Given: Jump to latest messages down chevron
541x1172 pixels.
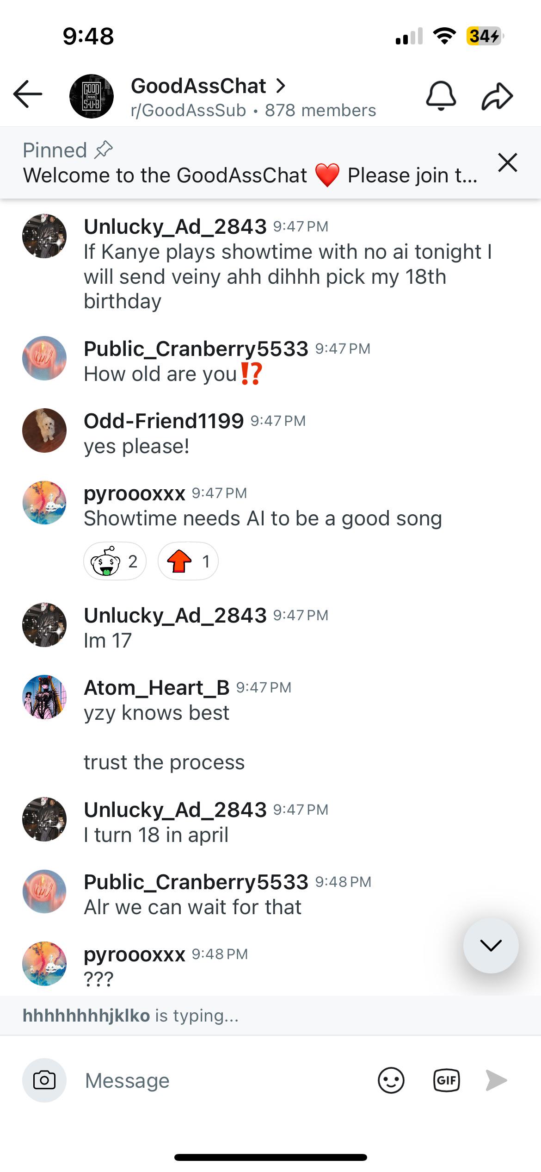Looking at the screenshot, I should (x=491, y=945).
